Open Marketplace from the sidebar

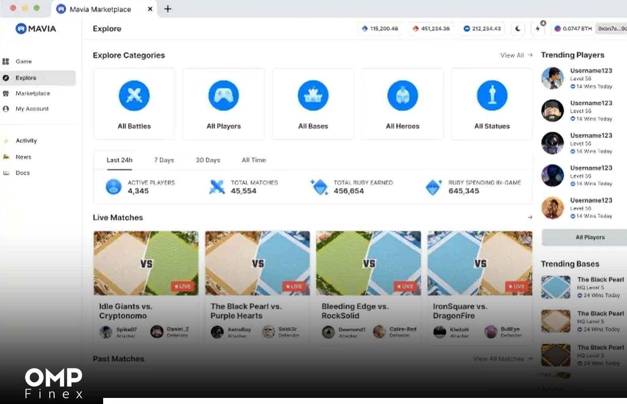click(x=32, y=93)
